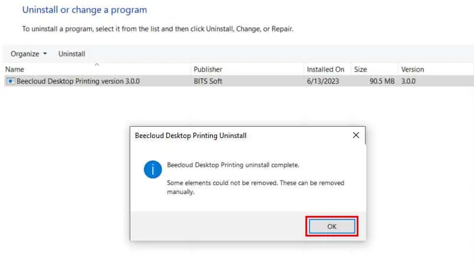Click the dialog title bar text
474x266 pixels.
(191, 136)
